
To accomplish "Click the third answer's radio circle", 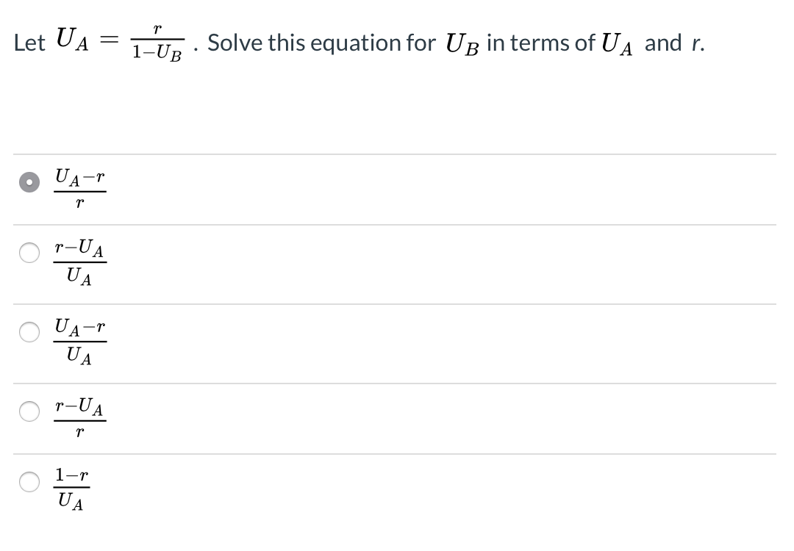I will [x=29, y=331].
